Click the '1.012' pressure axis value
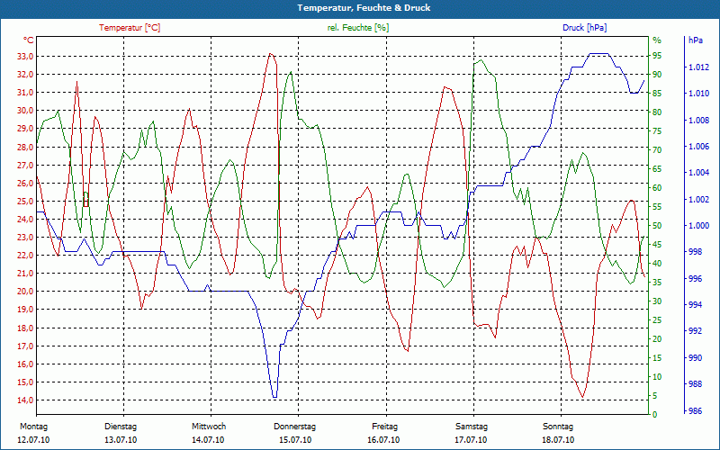The image size is (720, 450). point(698,67)
